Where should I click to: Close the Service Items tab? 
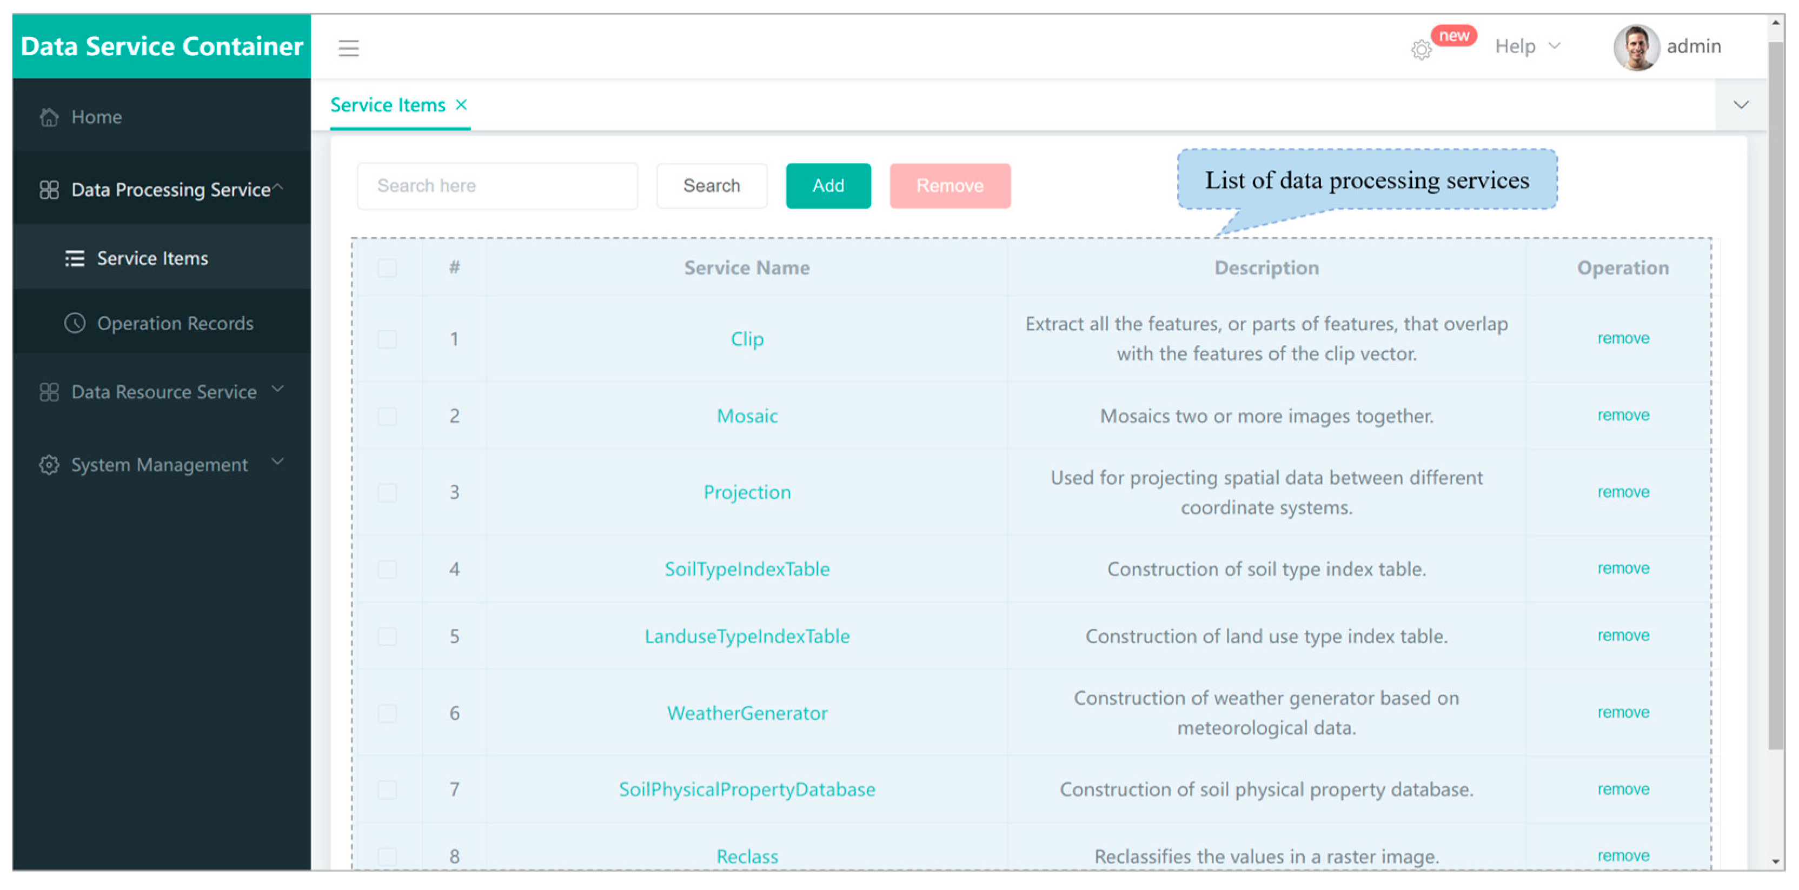(461, 105)
